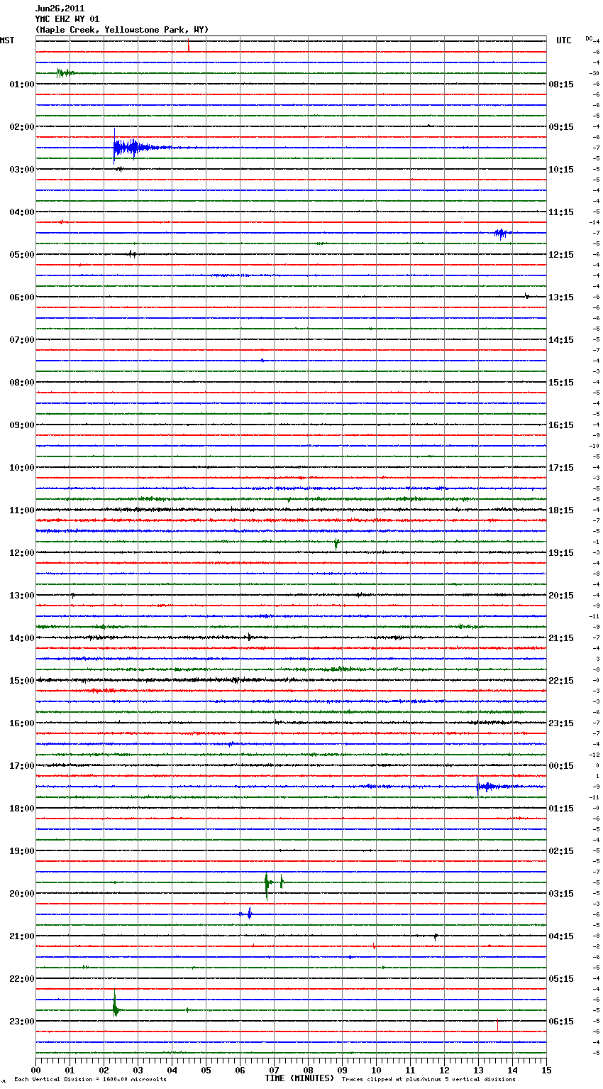The image size is (603, 1089).
Task: Click the "18:15" UTC time label
Action: point(561,510)
